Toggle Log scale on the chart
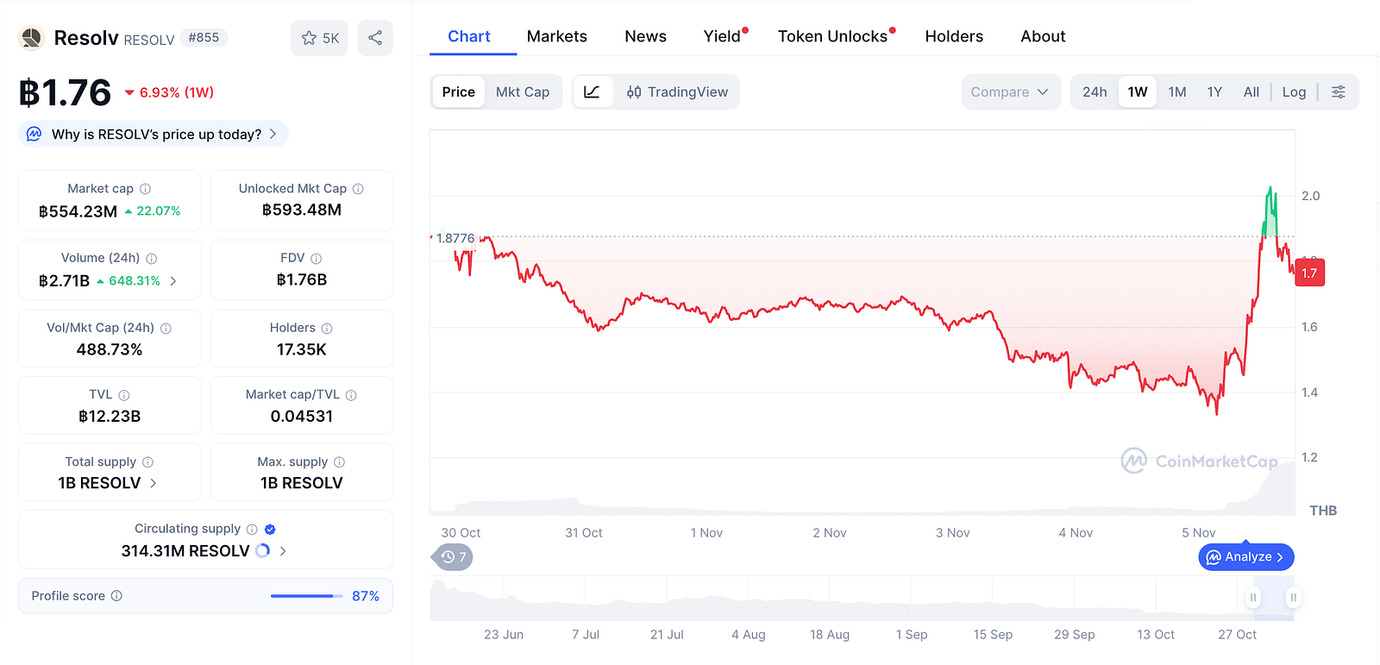Screen dimensions: 1380x665 click(1294, 92)
